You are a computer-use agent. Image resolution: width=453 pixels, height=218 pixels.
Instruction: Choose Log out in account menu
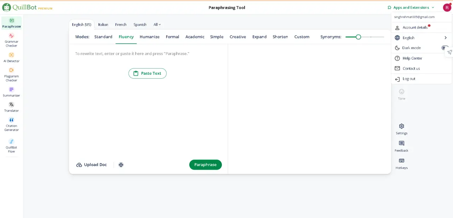pyautogui.click(x=421, y=79)
